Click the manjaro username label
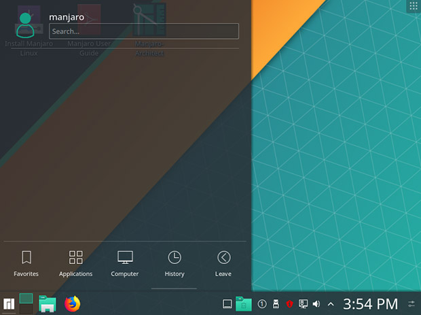 67,17
